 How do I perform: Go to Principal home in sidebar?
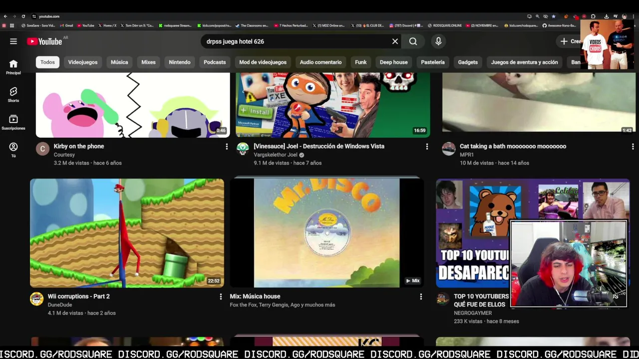13,67
